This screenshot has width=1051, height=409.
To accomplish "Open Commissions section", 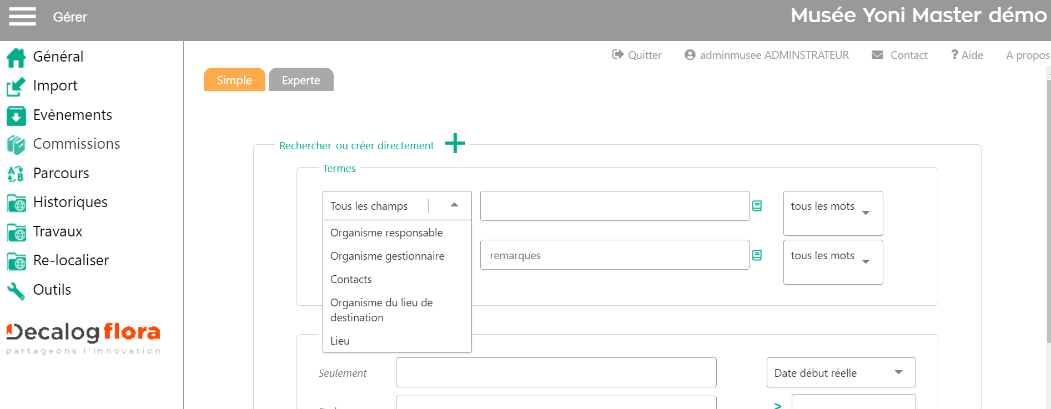I will [x=77, y=144].
